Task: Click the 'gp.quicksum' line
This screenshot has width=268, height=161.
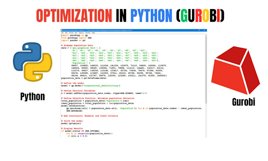Action: 134,108
